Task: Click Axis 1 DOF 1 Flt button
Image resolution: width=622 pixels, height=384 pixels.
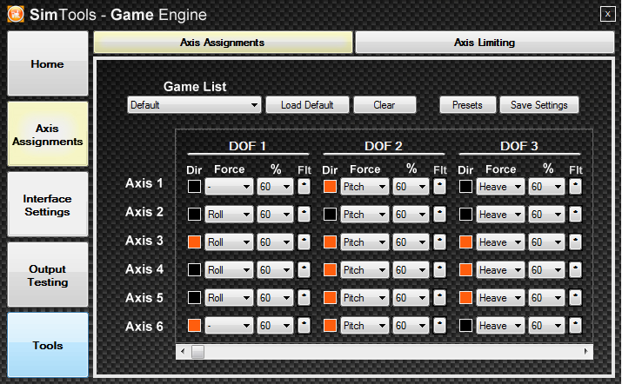Action: pos(304,186)
